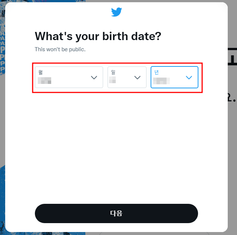Click the "This won't be public." subtitle
Image resolution: width=237 pixels, height=235 pixels.
point(60,49)
